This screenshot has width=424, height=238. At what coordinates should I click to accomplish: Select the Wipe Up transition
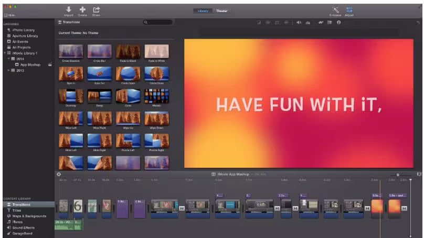coord(128,118)
